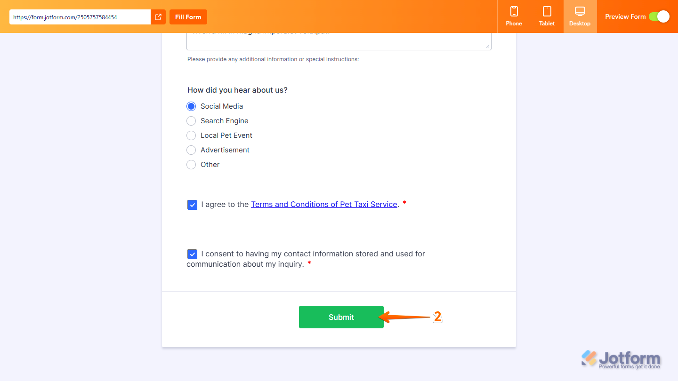
Task: Select the Desktop preview mode
Action: [580, 16]
